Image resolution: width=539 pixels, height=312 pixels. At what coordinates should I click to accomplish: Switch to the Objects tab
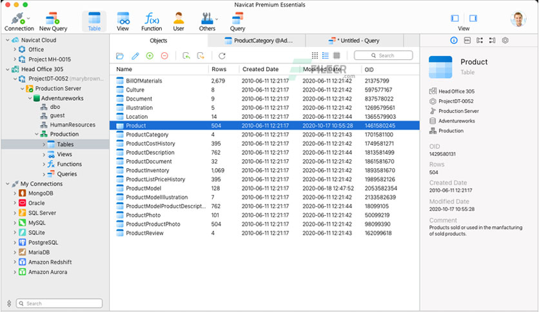point(159,41)
